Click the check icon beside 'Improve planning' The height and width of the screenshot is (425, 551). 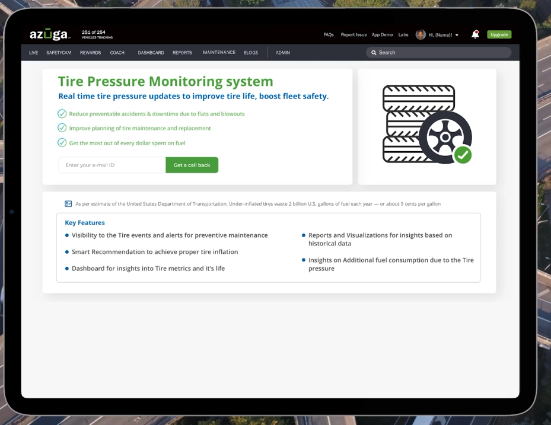(62, 128)
